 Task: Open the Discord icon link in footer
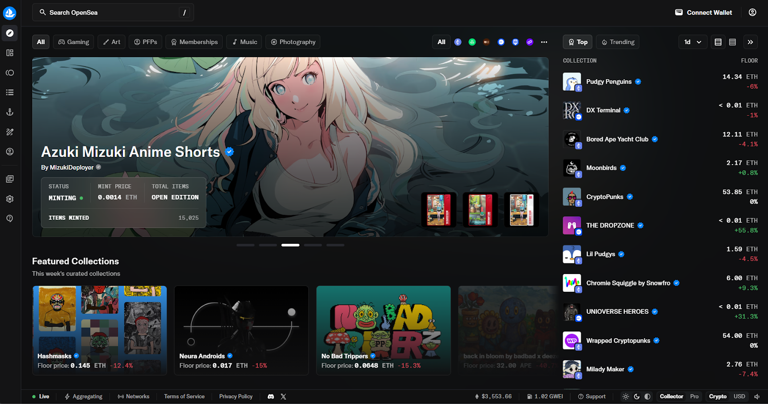click(x=271, y=396)
